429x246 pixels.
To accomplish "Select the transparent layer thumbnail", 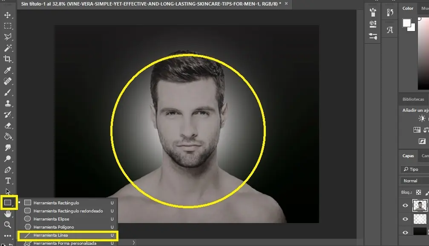I will coord(420,219).
